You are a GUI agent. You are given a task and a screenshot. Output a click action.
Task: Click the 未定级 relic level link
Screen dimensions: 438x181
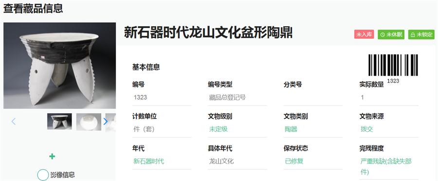(219, 129)
